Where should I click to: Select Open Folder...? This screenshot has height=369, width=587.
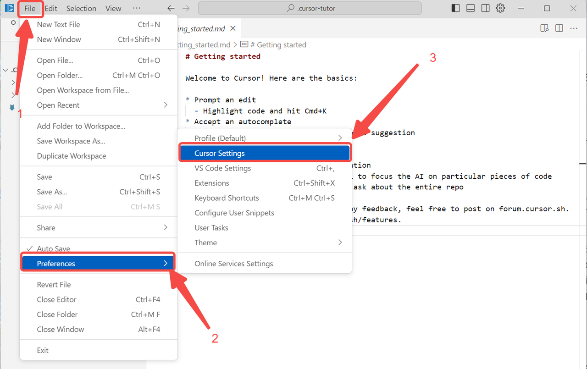tap(99, 75)
